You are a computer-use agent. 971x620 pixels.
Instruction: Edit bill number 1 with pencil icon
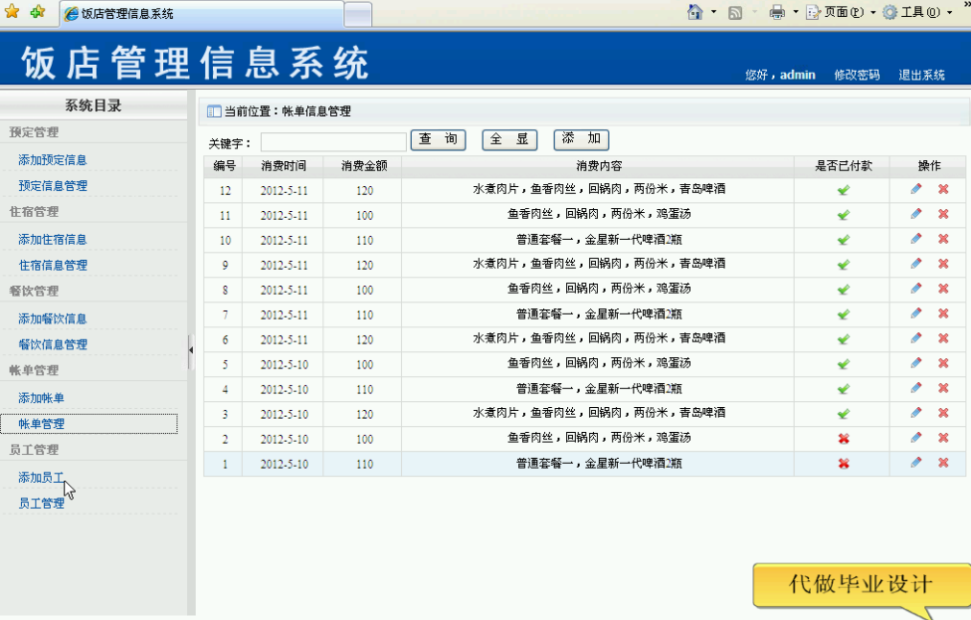point(916,462)
